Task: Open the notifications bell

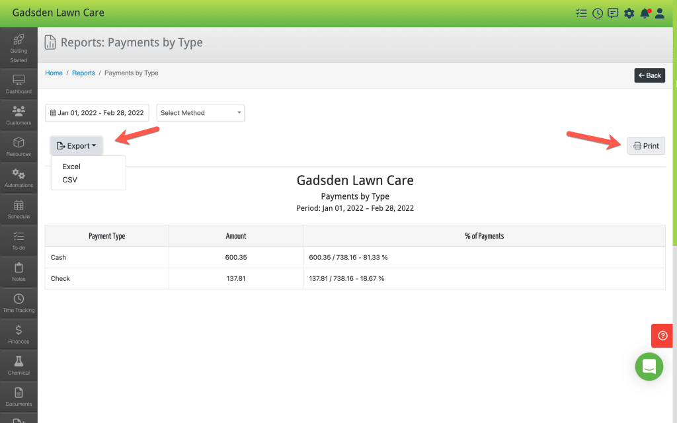Action: tap(645, 13)
